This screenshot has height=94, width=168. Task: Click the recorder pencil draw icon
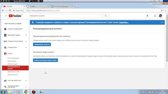tap(30, 1)
